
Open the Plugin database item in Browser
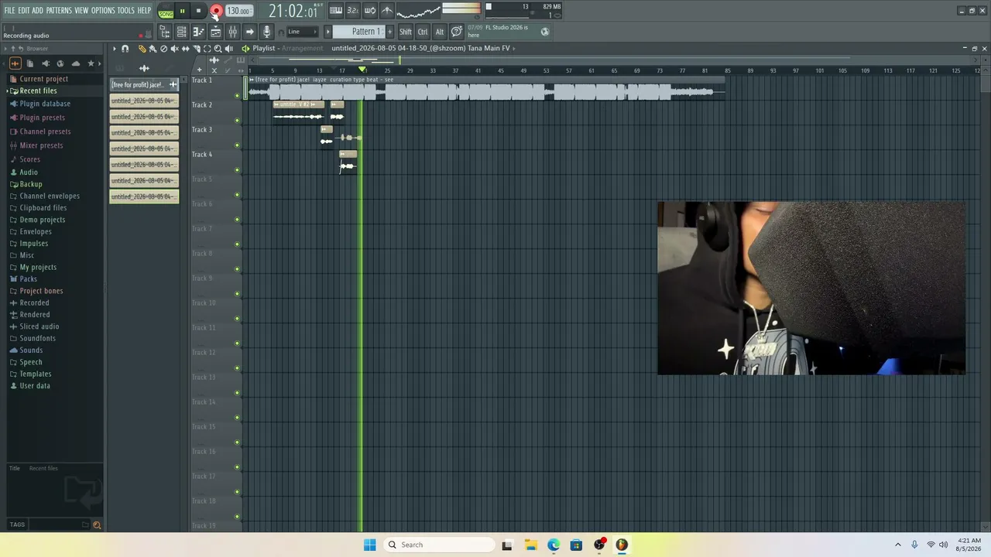pyautogui.click(x=45, y=104)
